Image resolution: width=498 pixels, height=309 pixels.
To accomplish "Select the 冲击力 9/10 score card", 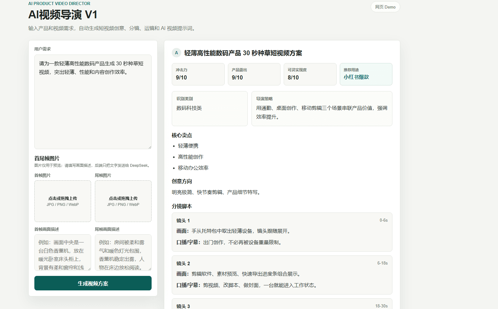I will pyautogui.click(x=198, y=74).
